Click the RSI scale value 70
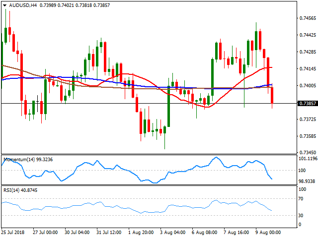318x238 pixels. [x=301, y=199]
